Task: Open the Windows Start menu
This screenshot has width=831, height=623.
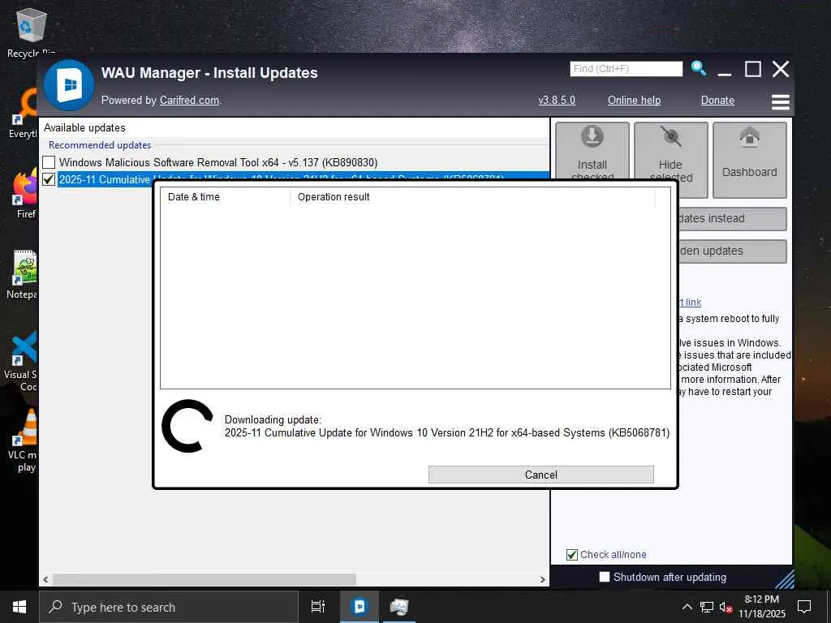Action: (x=19, y=607)
